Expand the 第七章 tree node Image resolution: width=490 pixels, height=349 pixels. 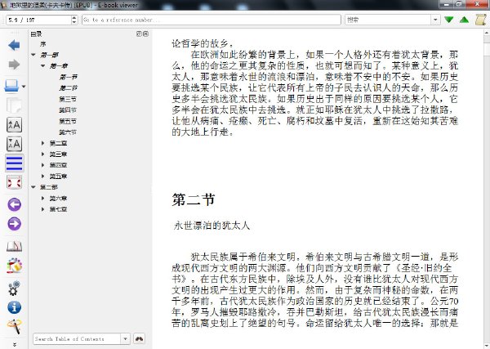(42, 209)
